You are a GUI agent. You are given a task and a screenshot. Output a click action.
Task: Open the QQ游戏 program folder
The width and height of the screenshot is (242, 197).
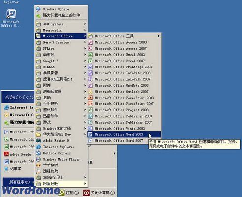tap(61, 55)
